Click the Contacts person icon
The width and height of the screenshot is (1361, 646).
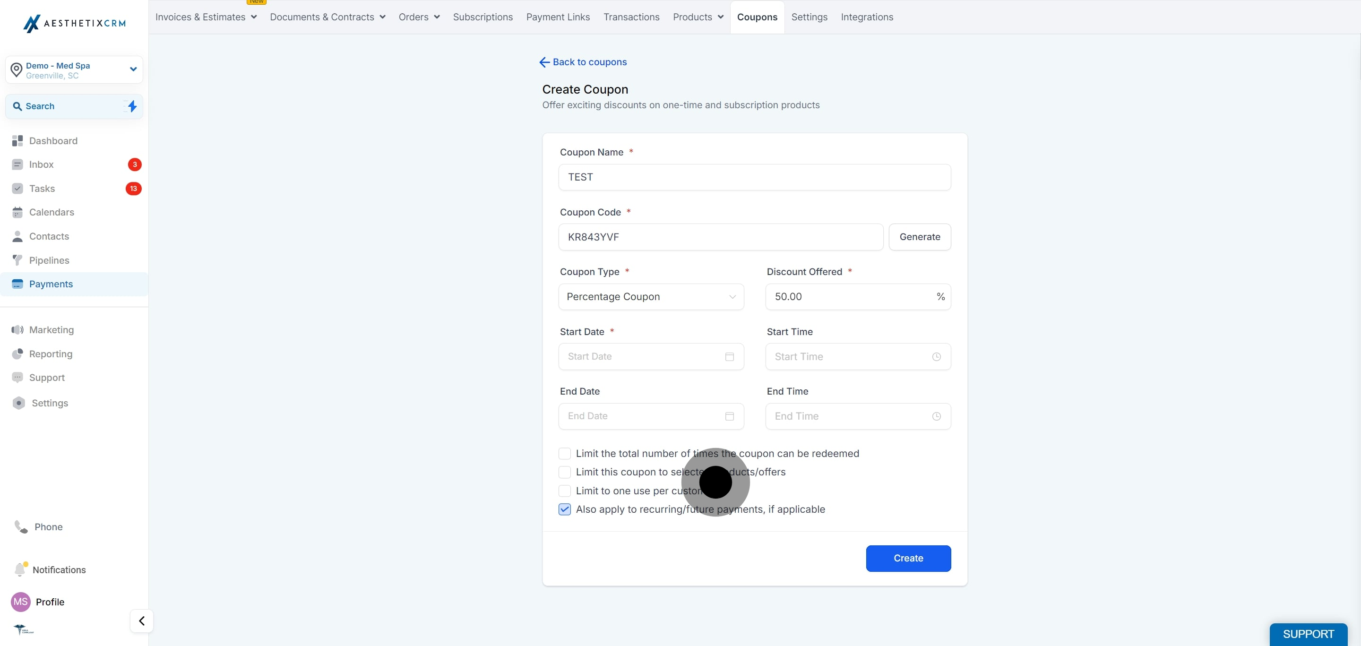[x=17, y=236]
